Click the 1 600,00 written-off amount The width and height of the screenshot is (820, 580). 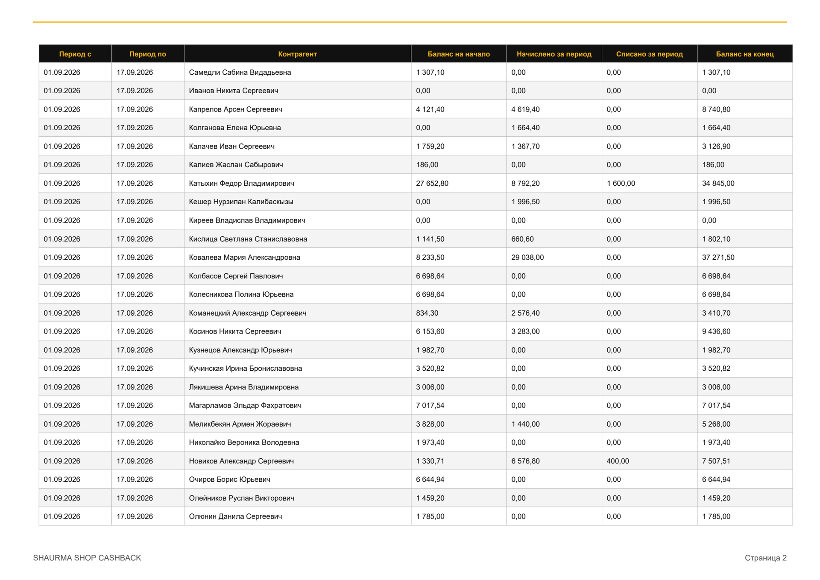[x=621, y=183]
